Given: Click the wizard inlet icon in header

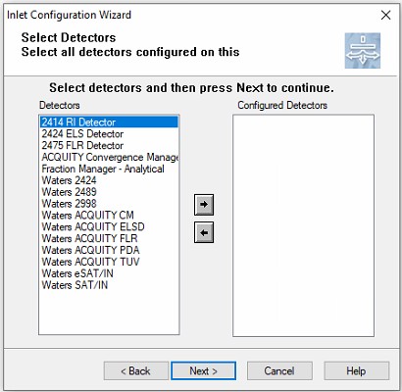Looking at the screenshot, I should (363, 51).
